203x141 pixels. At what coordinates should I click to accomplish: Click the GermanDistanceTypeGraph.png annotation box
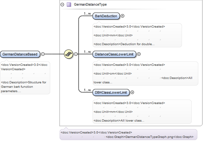(x=128, y=134)
